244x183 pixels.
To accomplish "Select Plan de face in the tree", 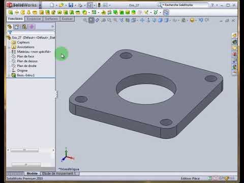I will pos(23,56).
